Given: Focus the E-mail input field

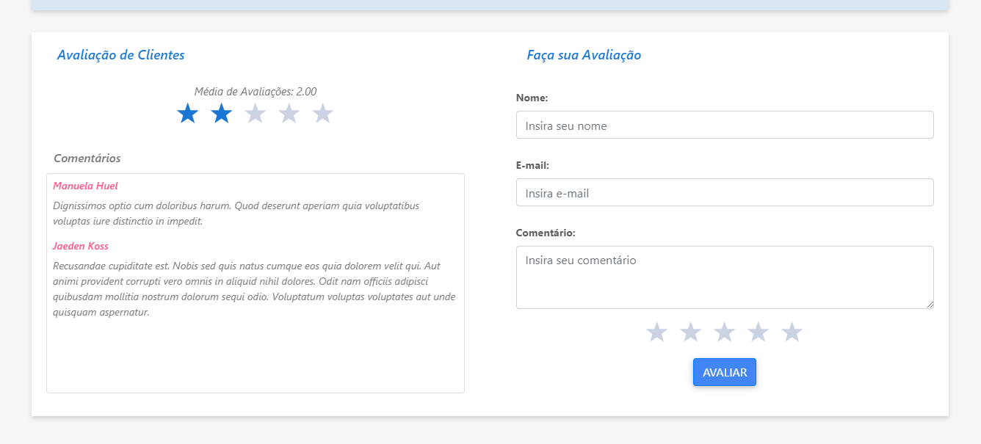Looking at the screenshot, I should click(725, 192).
